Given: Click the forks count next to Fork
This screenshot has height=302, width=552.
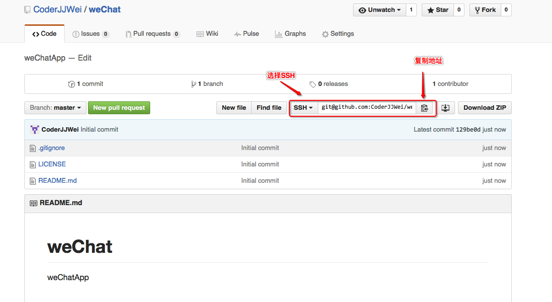Looking at the screenshot, I should tap(506, 10).
